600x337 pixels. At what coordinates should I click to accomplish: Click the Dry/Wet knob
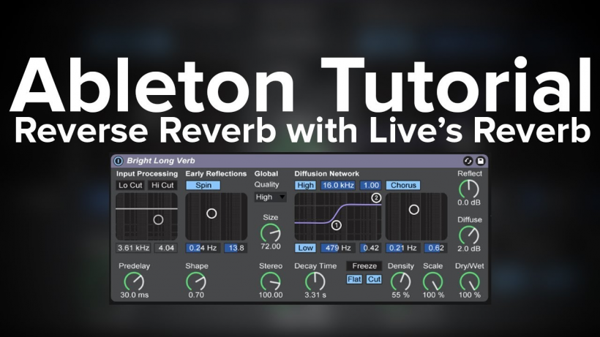pos(468,281)
